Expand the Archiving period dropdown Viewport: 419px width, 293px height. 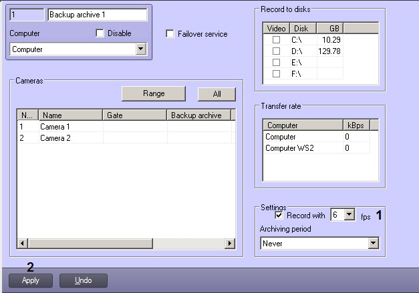click(x=373, y=244)
